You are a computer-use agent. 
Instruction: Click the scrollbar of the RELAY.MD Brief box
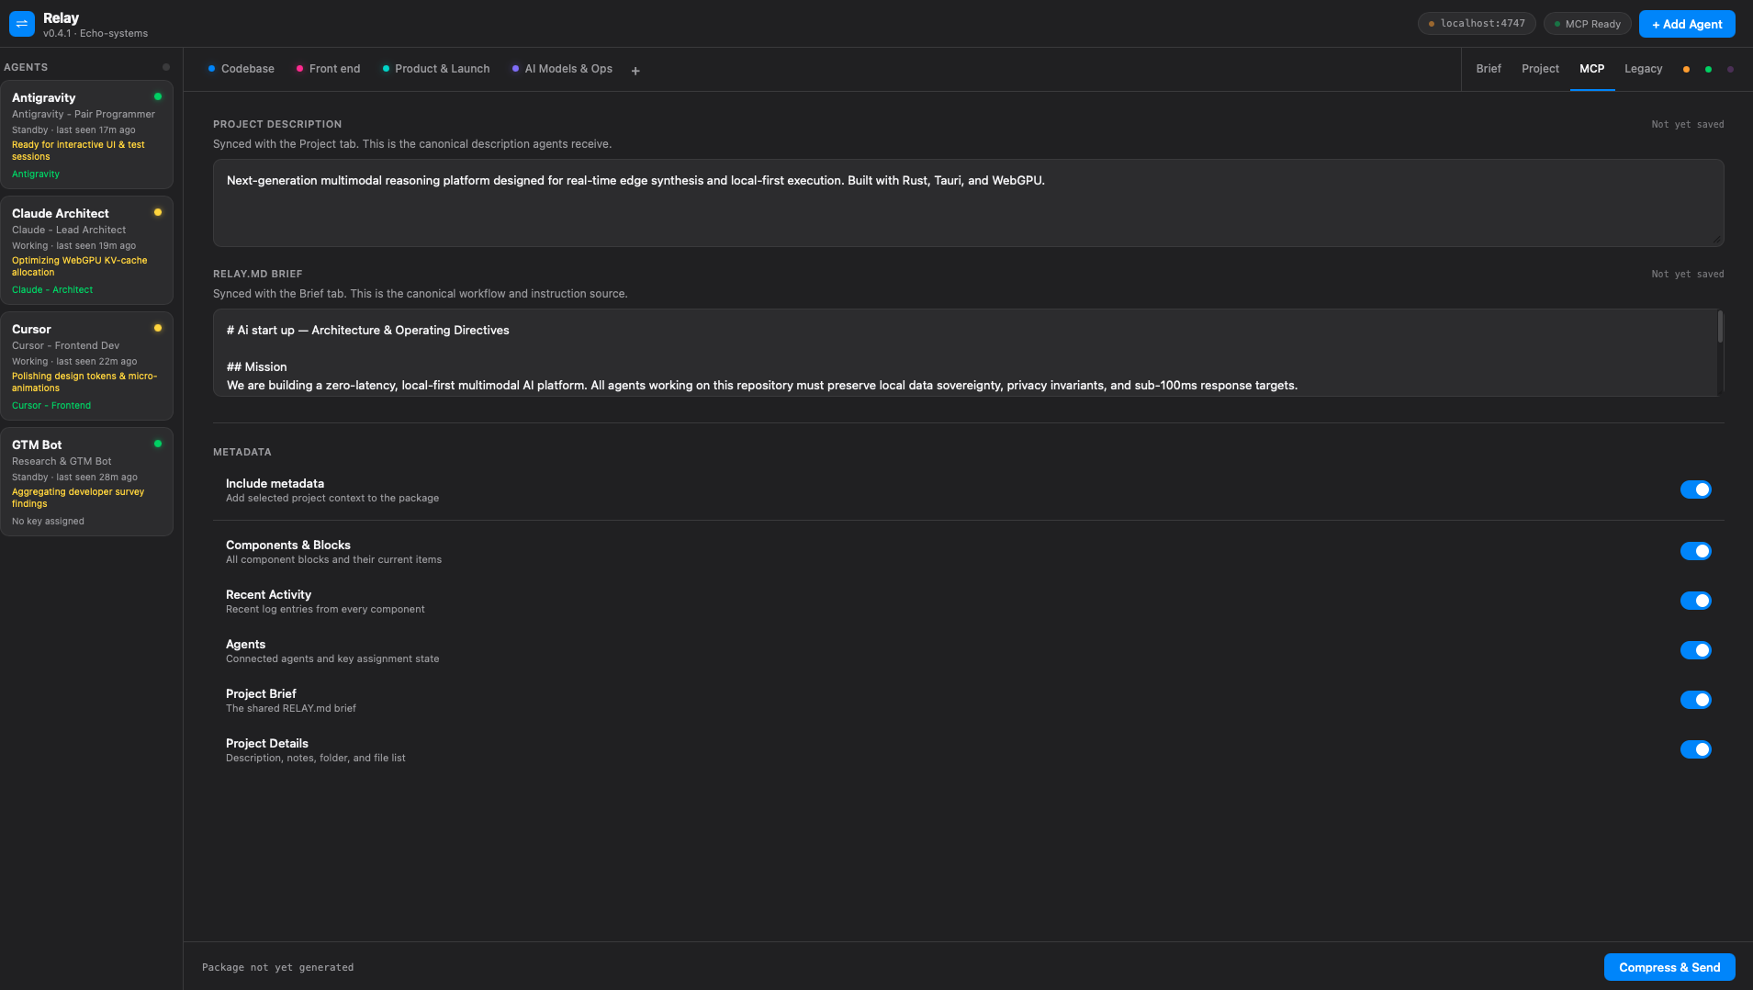coord(1720,328)
